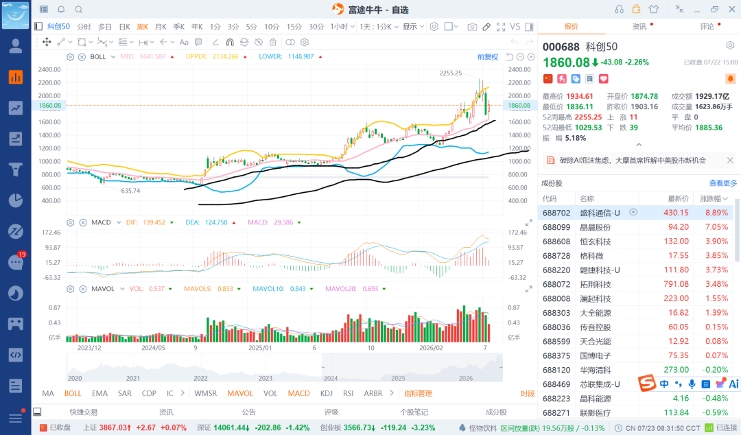Click the mini overview timeline range selector
Image resolution: width=741 pixels, height=435 pixels.
412,367
